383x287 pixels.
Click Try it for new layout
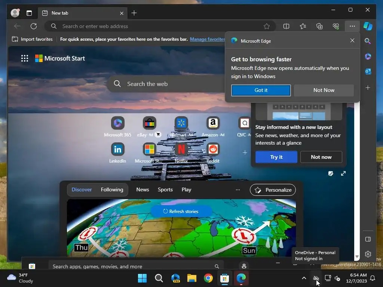pos(276,157)
